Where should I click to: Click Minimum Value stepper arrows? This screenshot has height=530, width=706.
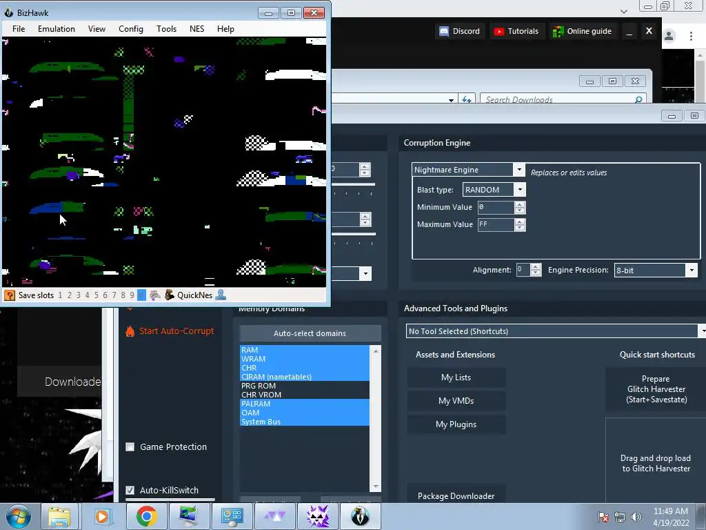[520, 207]
